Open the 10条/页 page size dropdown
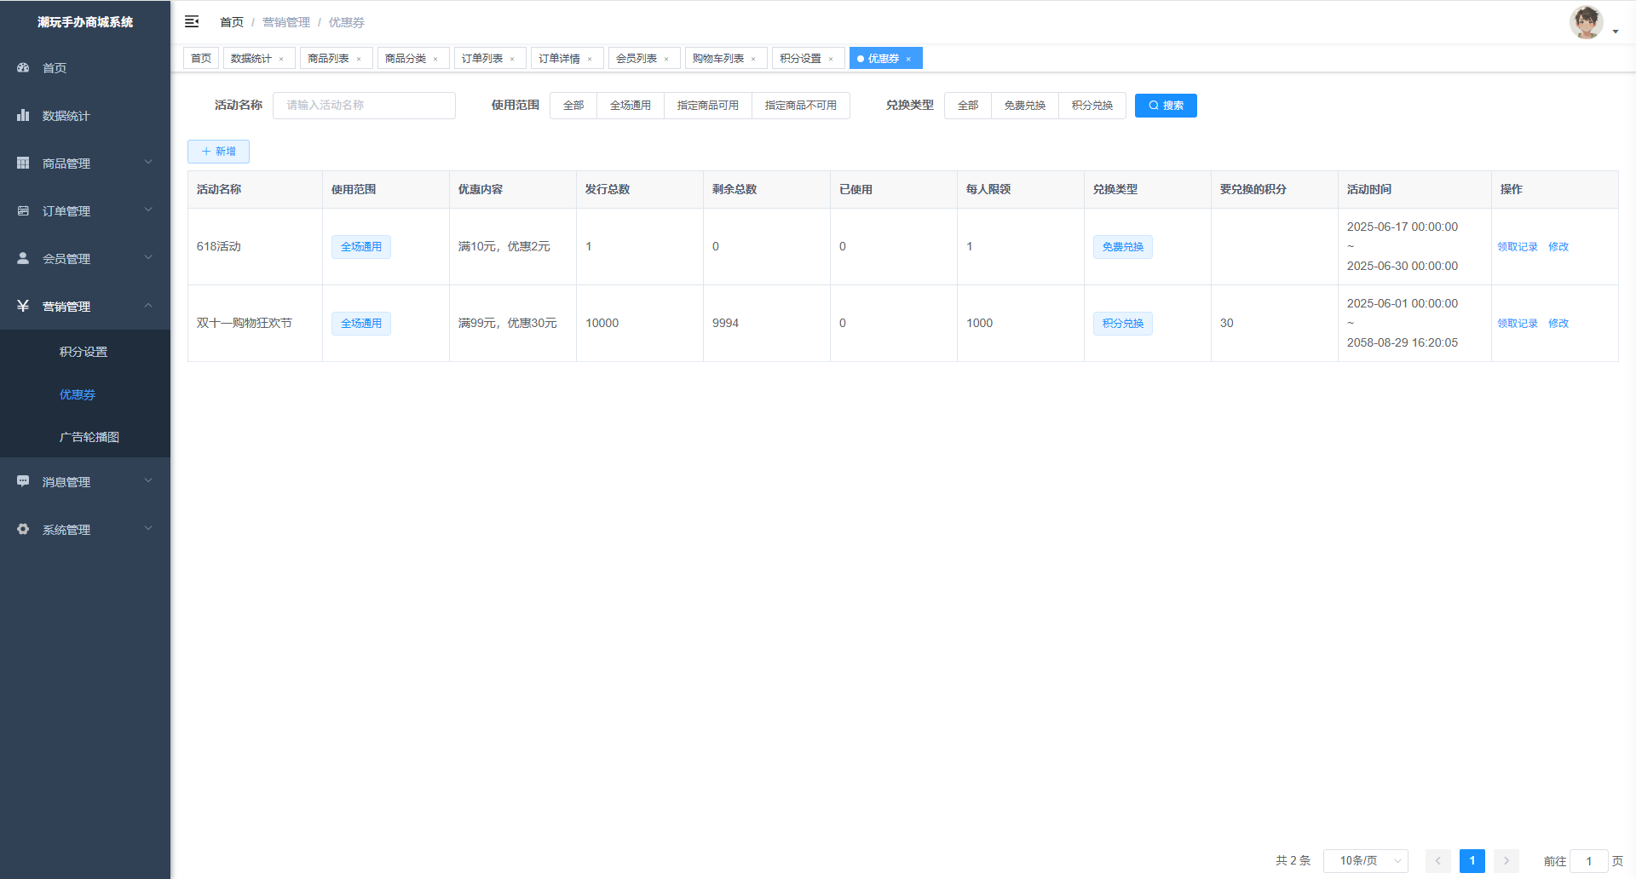This screenshot has height=879, width=1636. click(1365, 860)
